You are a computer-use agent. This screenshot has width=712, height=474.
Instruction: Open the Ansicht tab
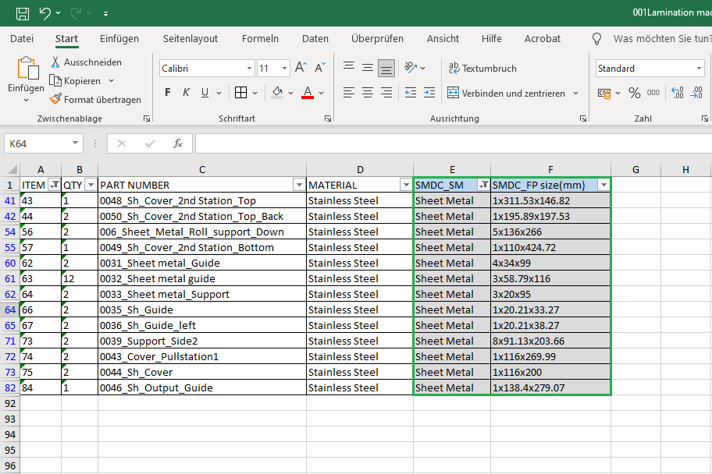click(443, 38)
